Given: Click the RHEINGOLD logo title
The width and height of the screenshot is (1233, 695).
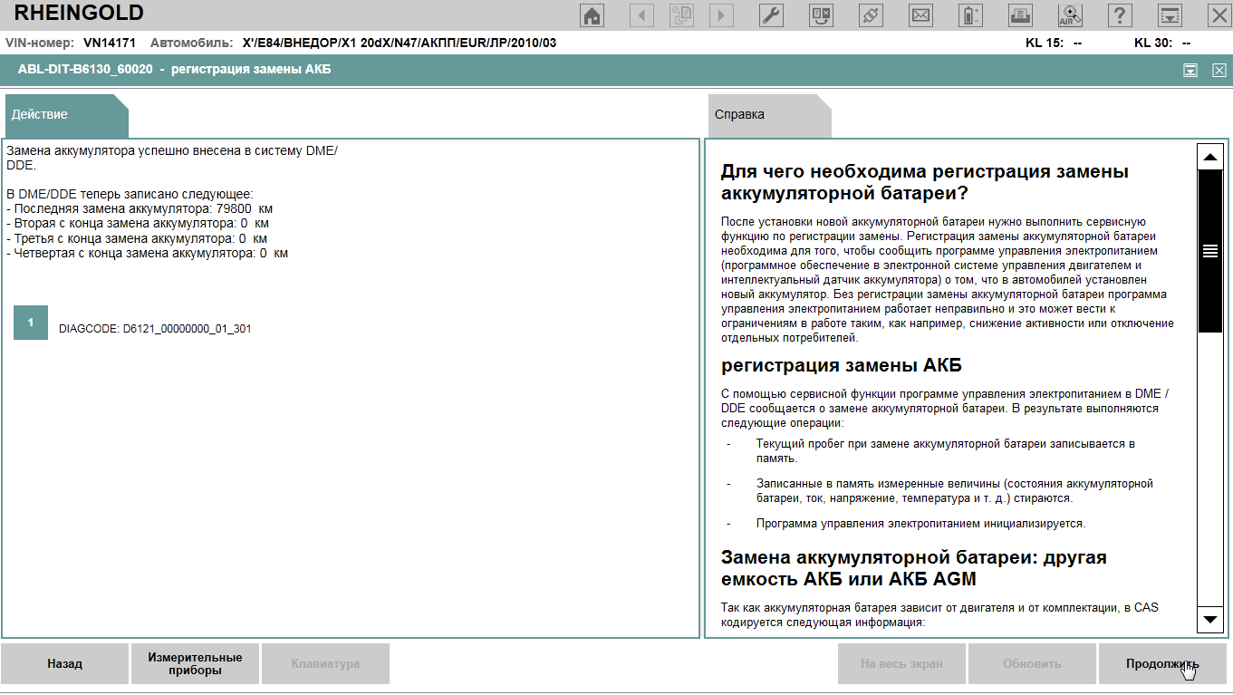Looking at the screenshot, I should tap(79, 13).
